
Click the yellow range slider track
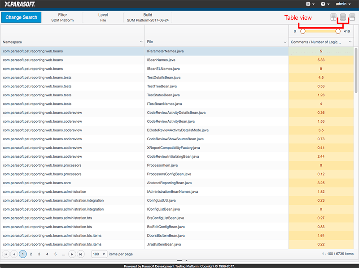coord(320,31)
